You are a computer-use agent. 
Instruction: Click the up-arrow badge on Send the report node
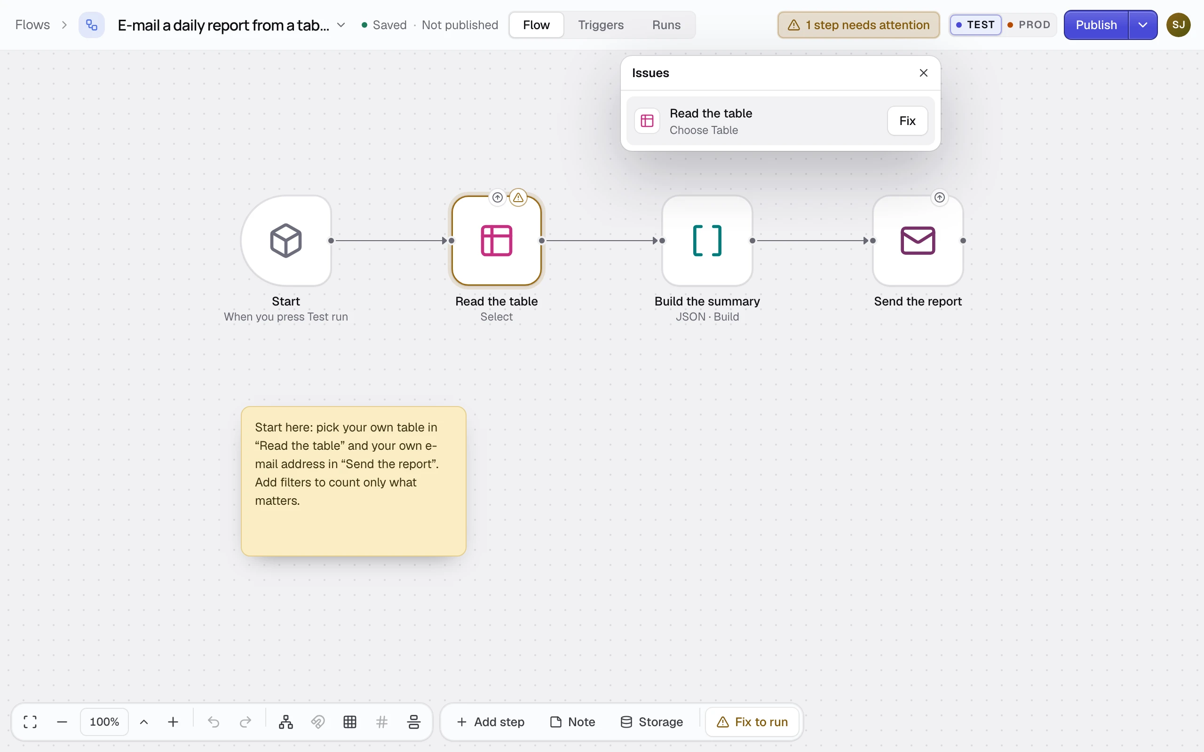[939, 197]
